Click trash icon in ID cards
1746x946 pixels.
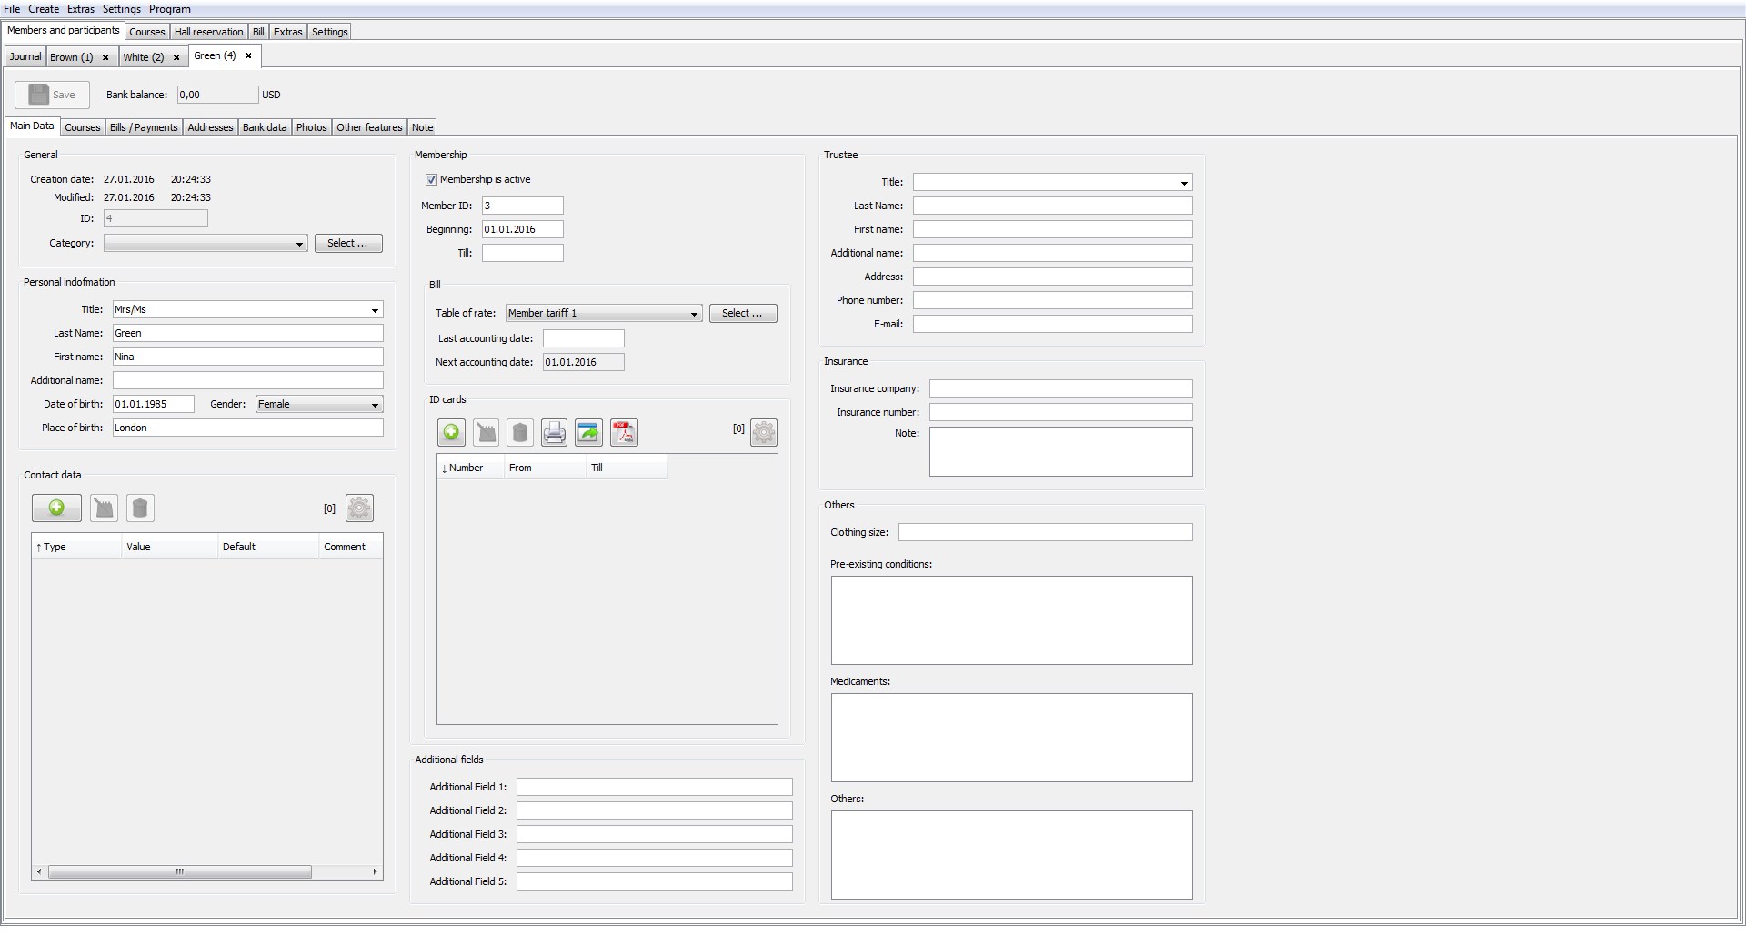coord(520,432)
